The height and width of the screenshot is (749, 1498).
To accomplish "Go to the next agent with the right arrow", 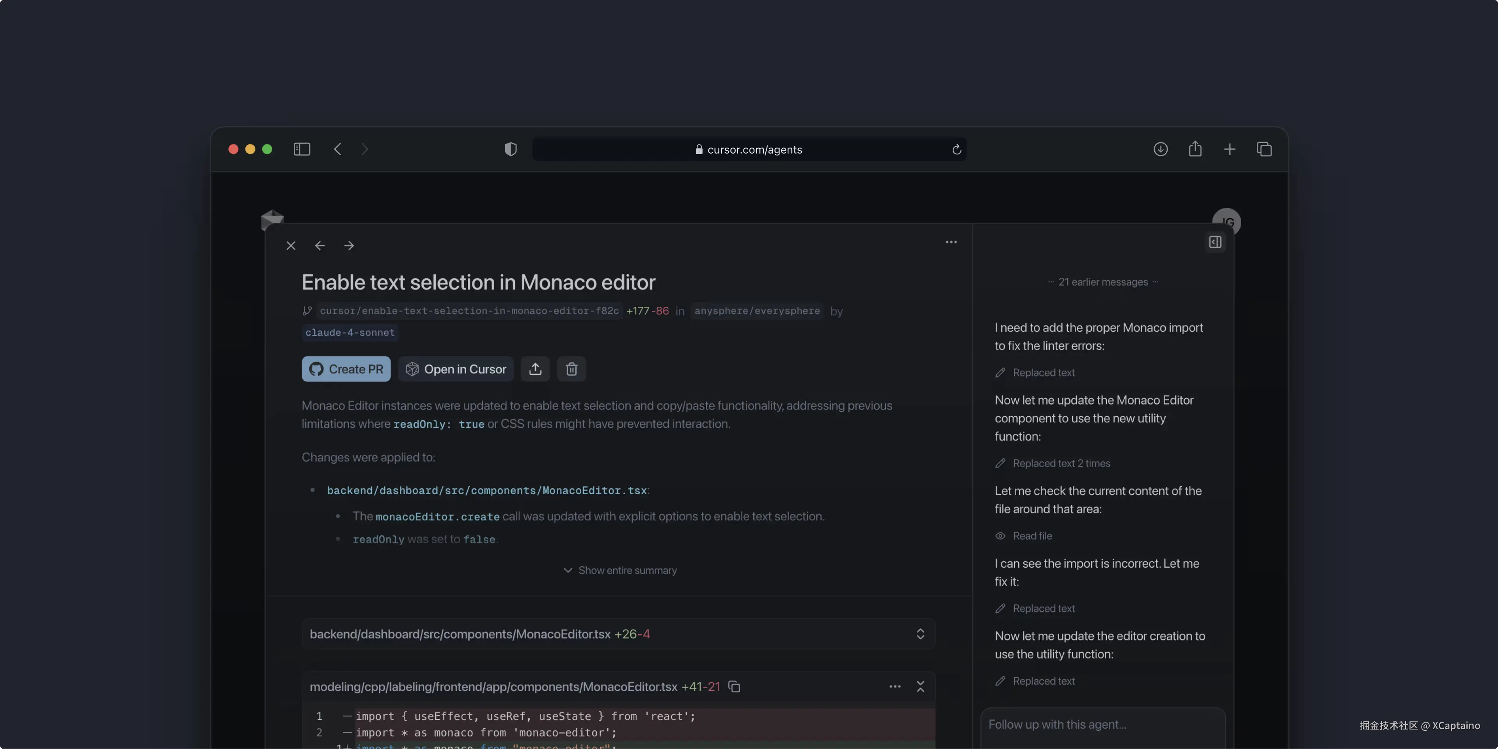I will pyautogui.click(x=349, y=245).
